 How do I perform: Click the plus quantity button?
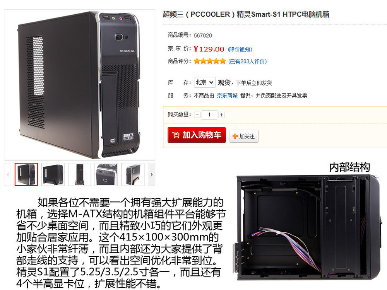coord(222,115)
